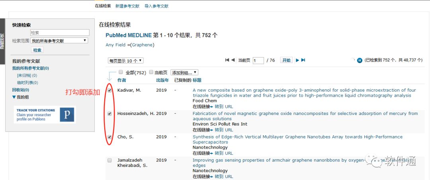Go to previous results page arrow
The width and height of the screenshot is (430, 180).
click(233, 60)
